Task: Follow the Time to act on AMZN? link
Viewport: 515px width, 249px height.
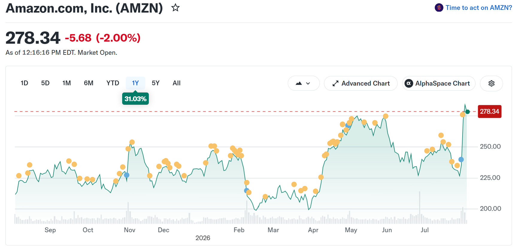Action: coord(478,8)
